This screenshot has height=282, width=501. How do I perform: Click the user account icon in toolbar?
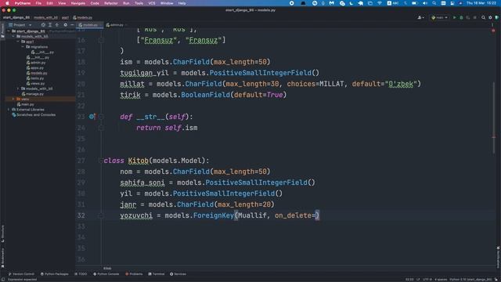(420, 17)
